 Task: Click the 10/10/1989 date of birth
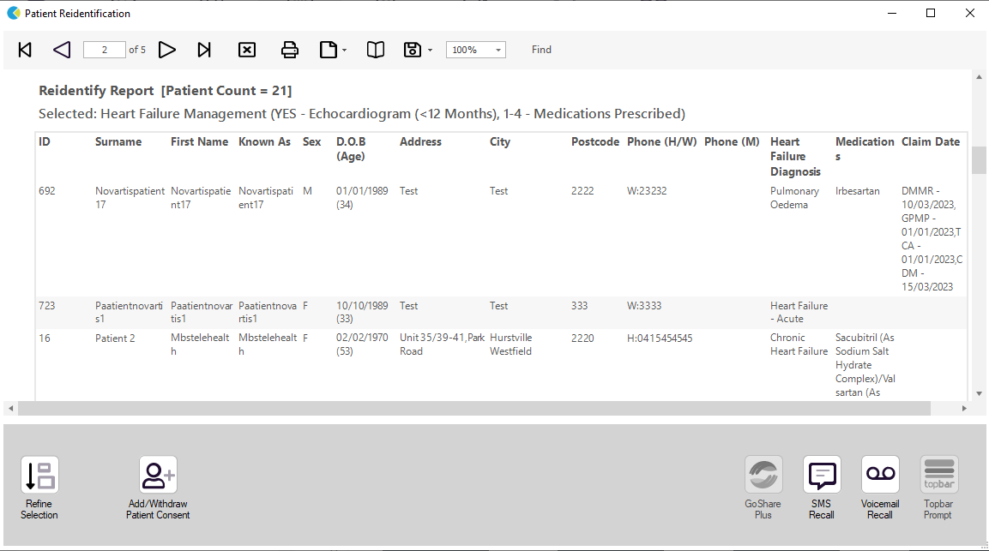pos(362,306)
